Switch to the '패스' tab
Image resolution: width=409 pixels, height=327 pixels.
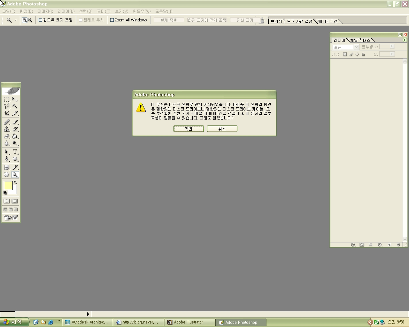coord(367,40)
